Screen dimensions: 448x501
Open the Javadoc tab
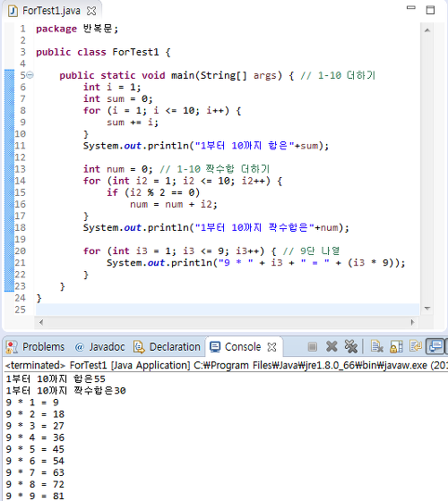click(x=99, y=347)
